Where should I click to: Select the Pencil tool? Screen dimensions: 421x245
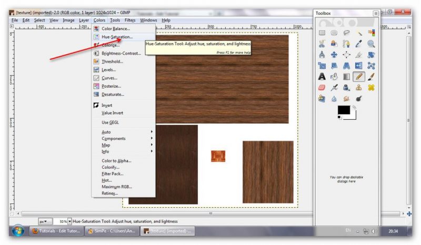coord(359,77)
